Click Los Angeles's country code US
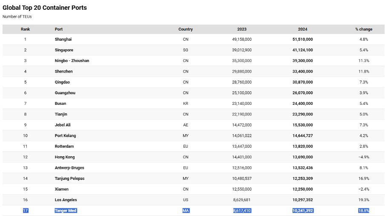Viewport: 385px width, 216px height. [185, 200]
